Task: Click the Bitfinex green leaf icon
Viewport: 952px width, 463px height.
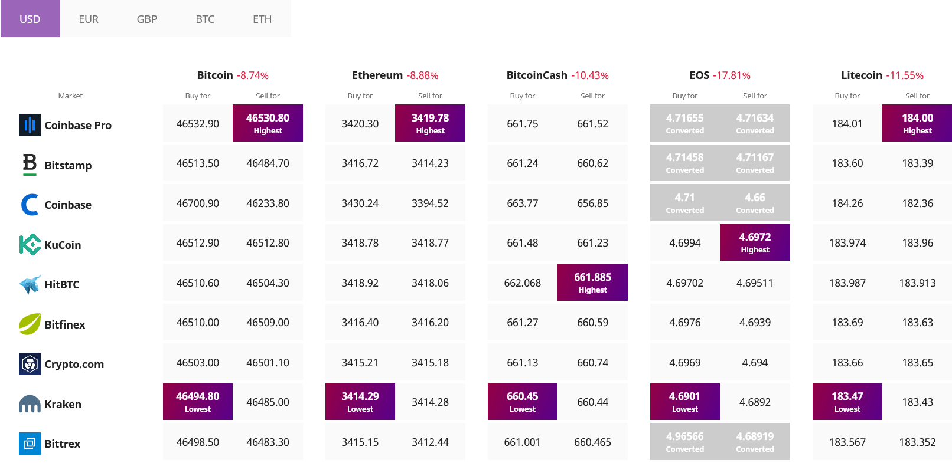Action: [x=30, y=324]
